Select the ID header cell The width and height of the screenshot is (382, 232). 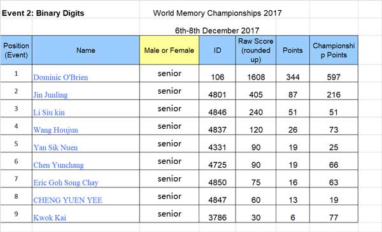217,50
